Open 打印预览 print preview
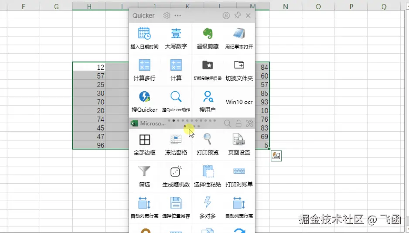The height and width of the screenshot is (233, 409). click(208, 144)
